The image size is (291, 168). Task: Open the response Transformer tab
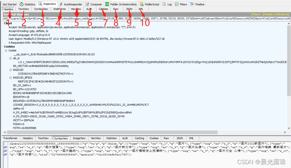[10, 138]
